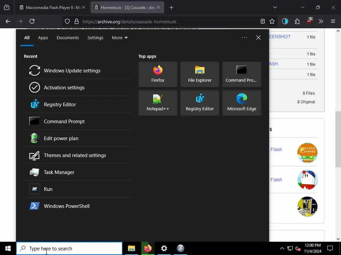The image size is (341, 255).
Task: Open network status tray icon
Action: [290, 248]
